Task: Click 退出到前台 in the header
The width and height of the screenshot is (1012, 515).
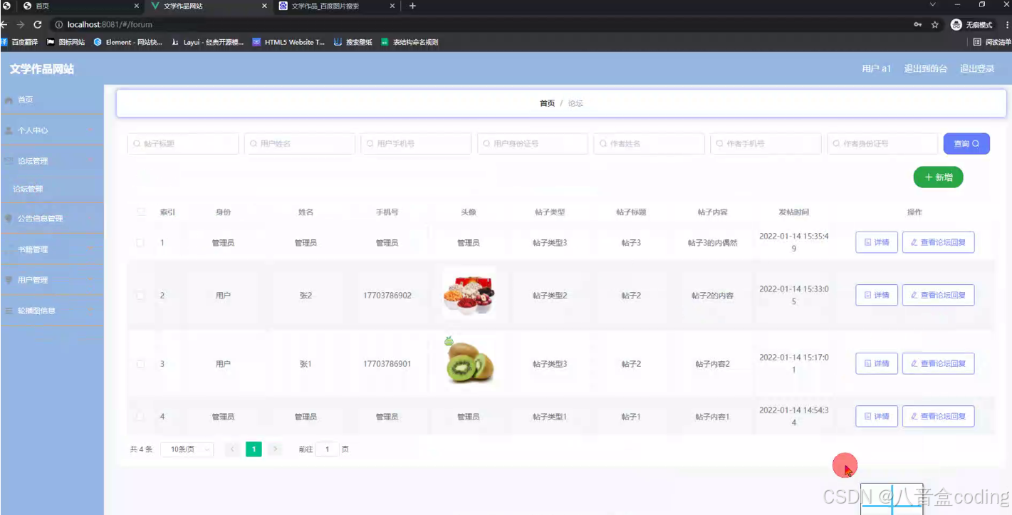Action: point(926,69)
